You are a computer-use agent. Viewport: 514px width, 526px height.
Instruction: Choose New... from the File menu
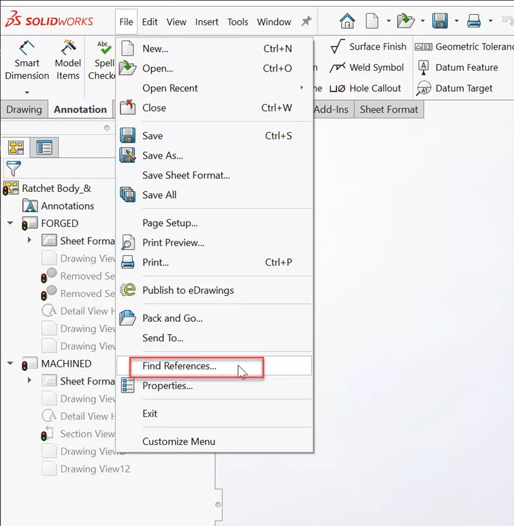point(214,48)
